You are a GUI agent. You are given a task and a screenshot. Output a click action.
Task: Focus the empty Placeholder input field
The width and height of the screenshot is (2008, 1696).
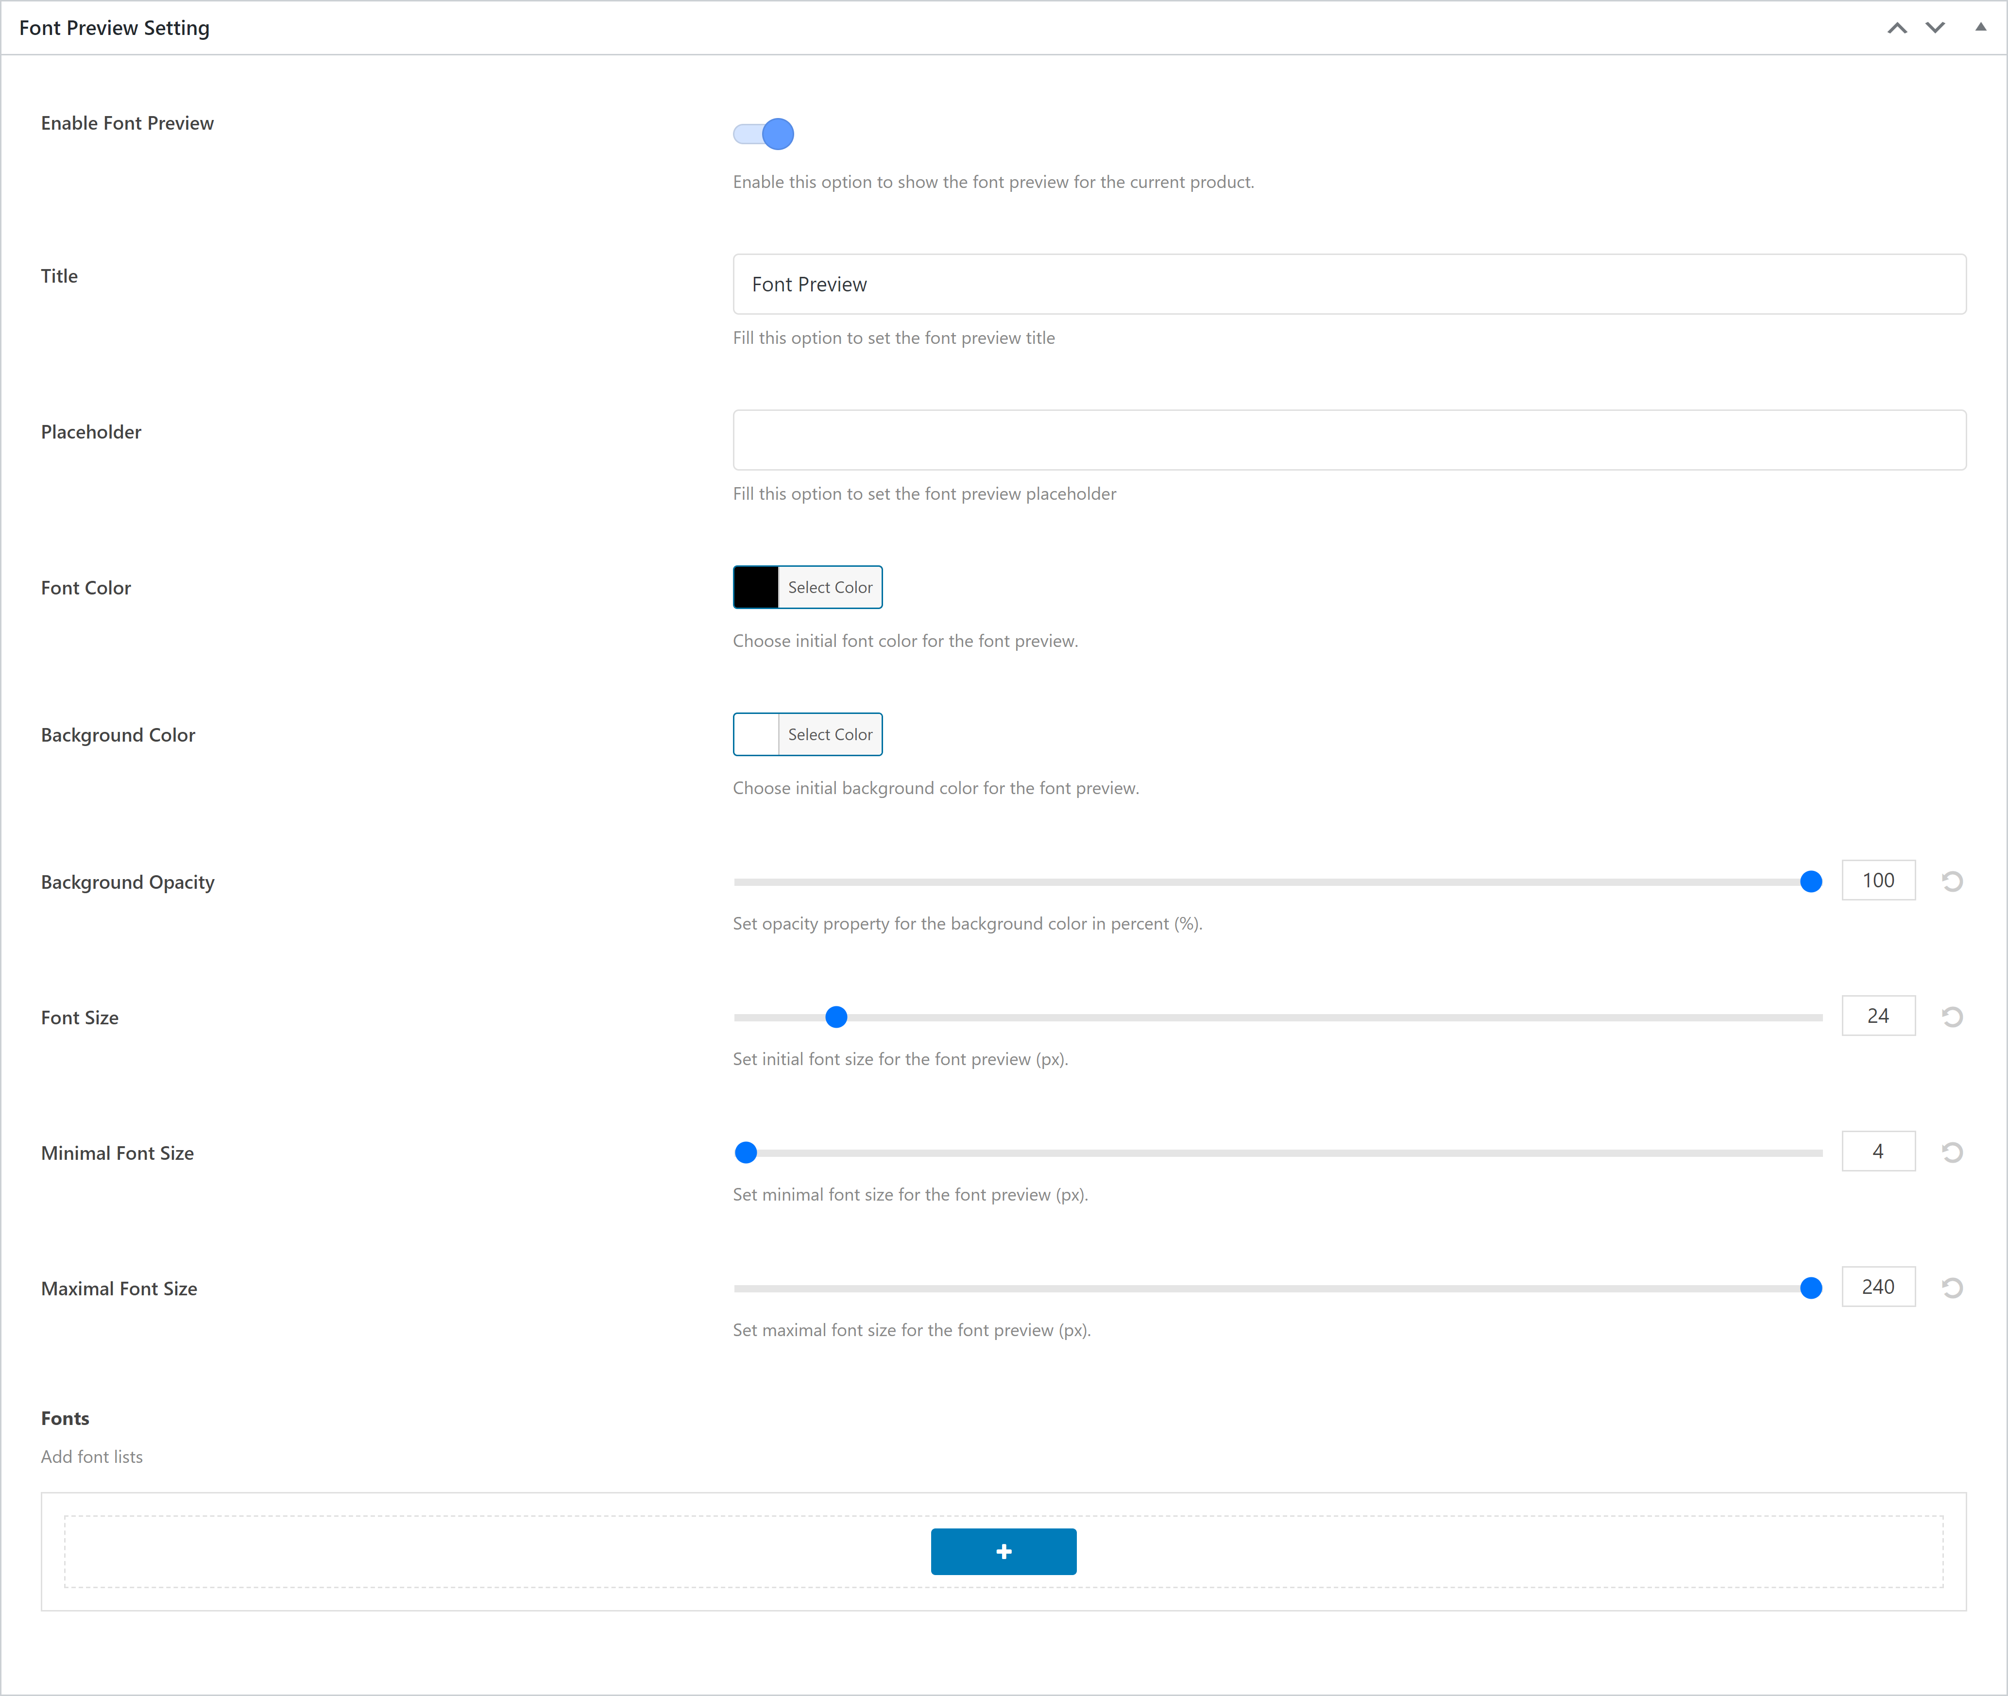click(1348, 440)
